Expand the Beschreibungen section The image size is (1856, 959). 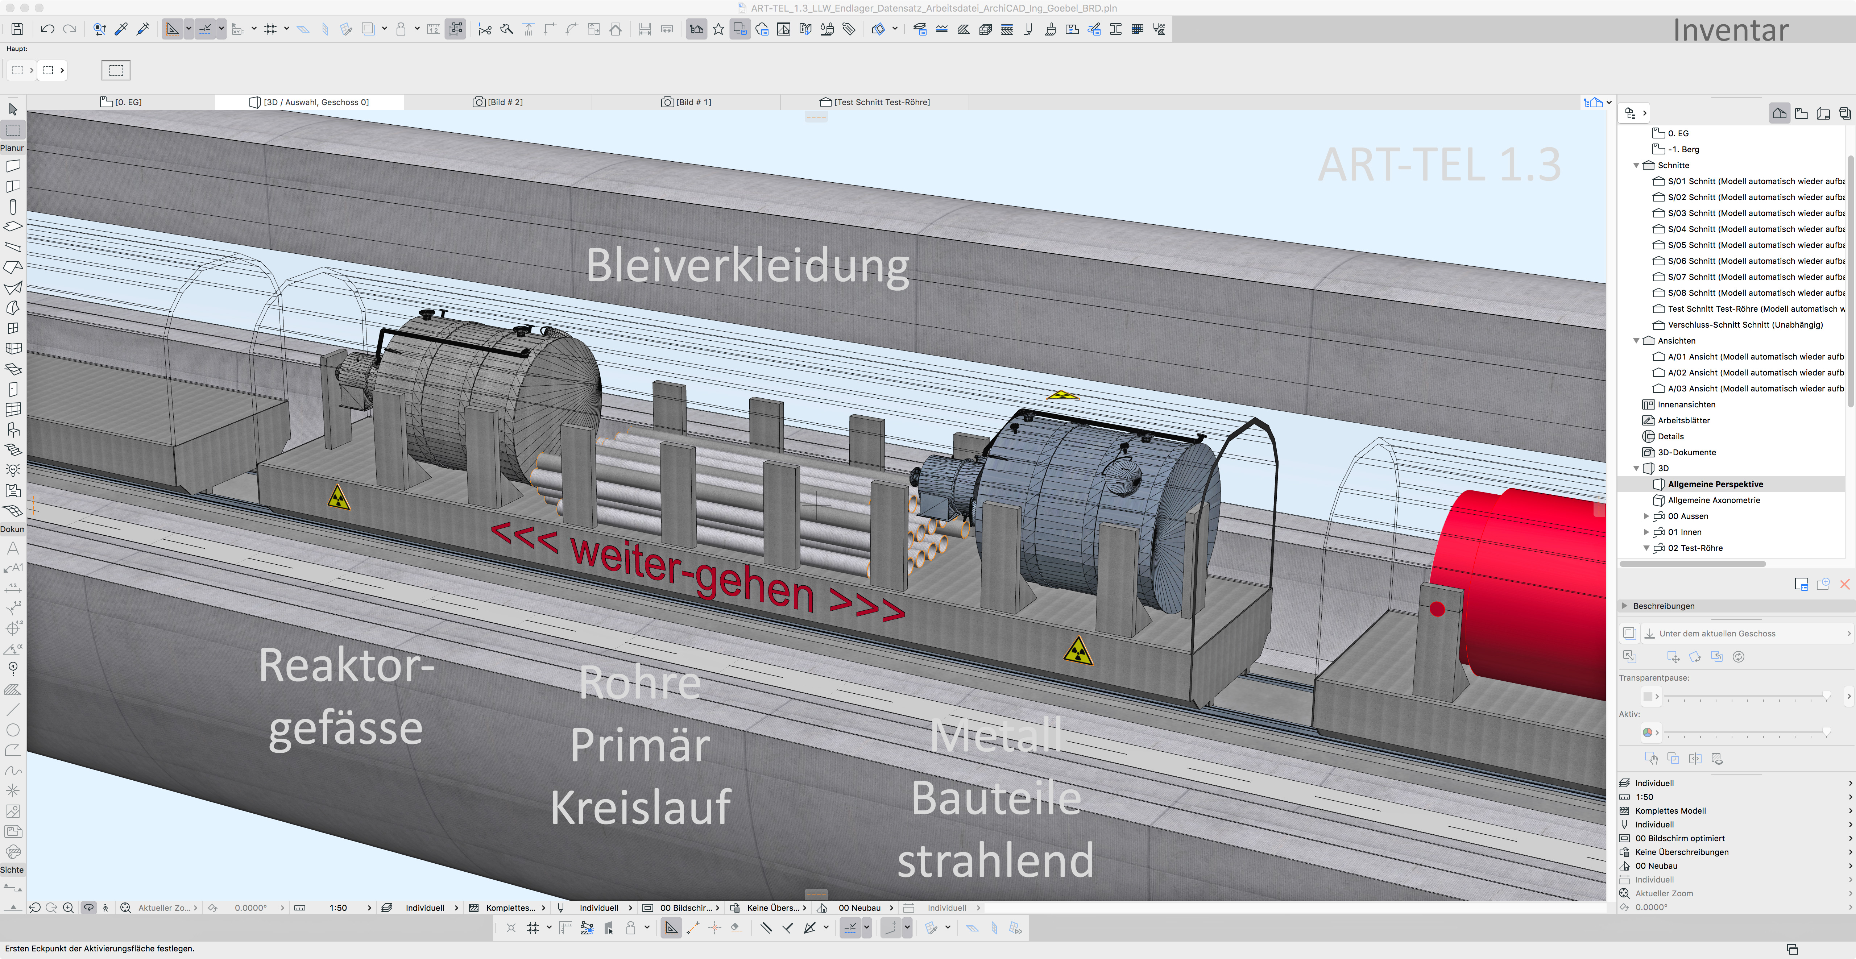tap(1625, 606)
